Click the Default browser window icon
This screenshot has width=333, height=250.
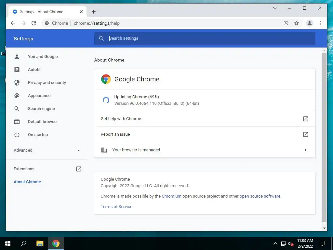(17, 122)
